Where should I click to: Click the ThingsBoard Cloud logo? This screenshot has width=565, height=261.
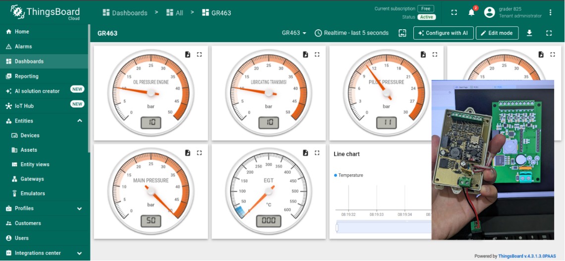pyautogui.click(x=45, y=12)
